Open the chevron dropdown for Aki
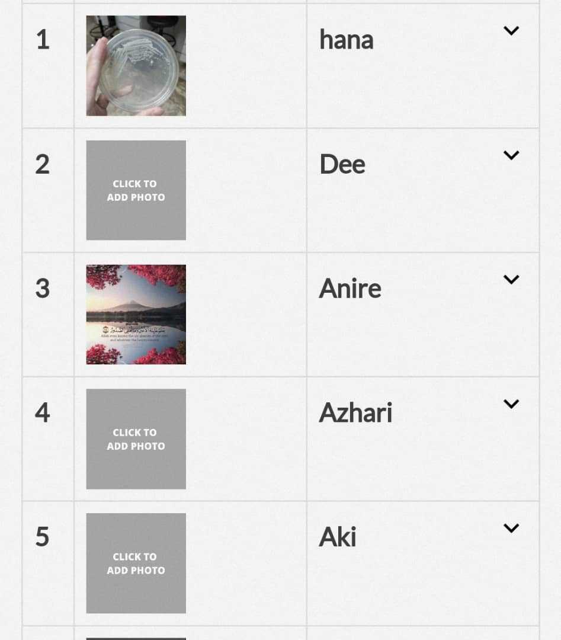 point(511,528)
